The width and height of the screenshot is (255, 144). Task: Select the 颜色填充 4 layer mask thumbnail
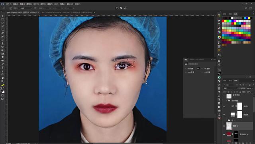point(236,134)
